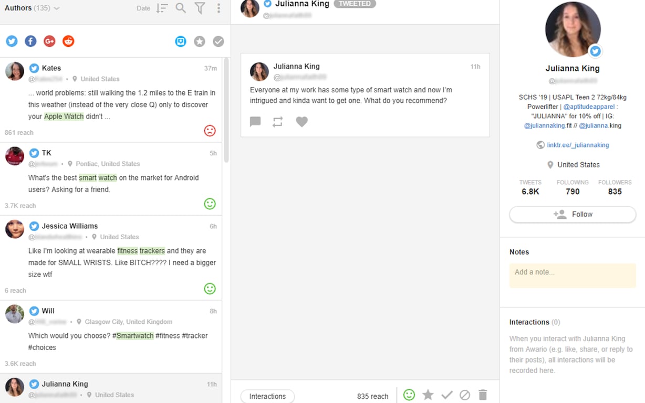The width and height of the screenshot is (645, 403).
Task: Open the three-dot more options menu
Action: (219, 8)
